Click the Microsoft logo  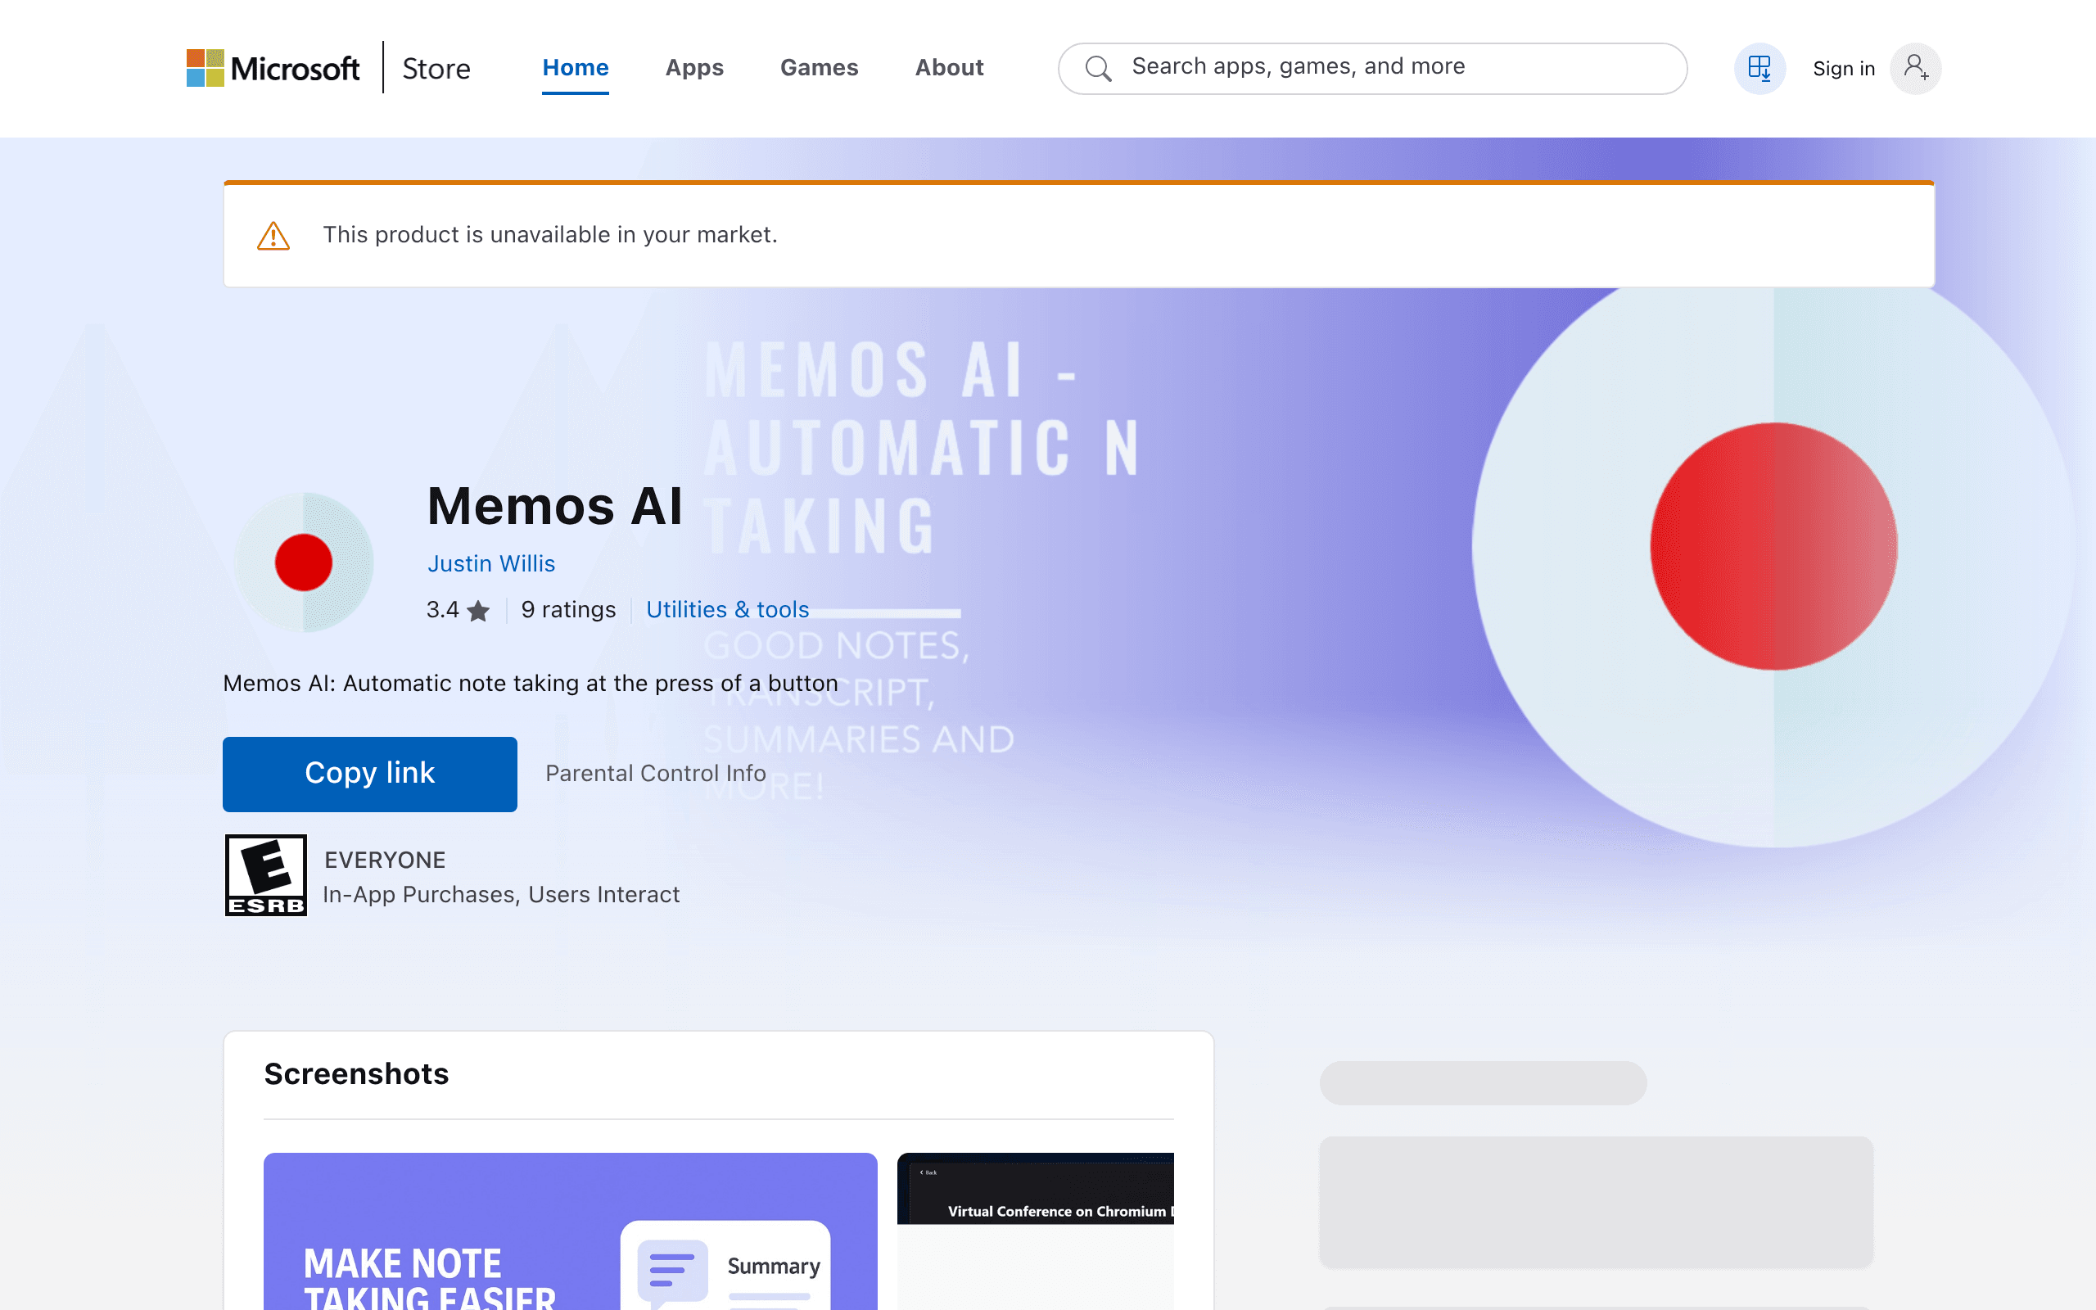(273, 68)
